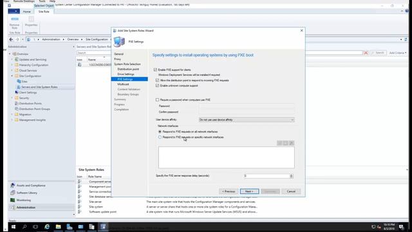Open the blue application menu button
Screen dimensions: 412x232
pos(14,12)
